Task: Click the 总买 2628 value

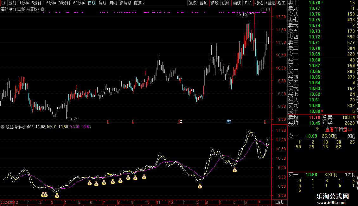Action: (349, 123)
